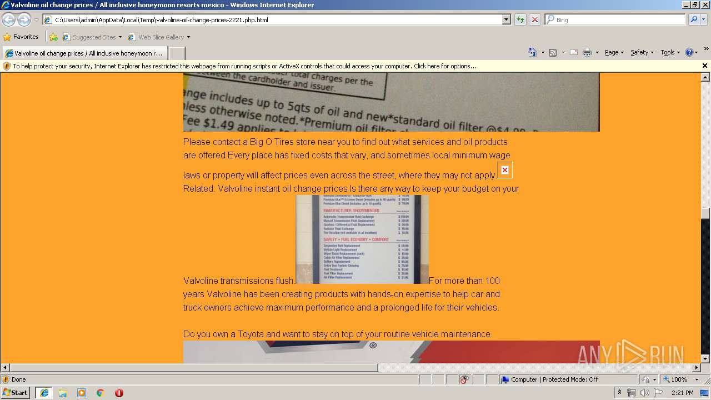
Task: Show hidden system tray icons
Action: [x=619, y=393]
